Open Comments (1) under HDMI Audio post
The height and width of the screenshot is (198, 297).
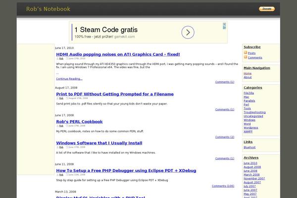pos(225,82)
